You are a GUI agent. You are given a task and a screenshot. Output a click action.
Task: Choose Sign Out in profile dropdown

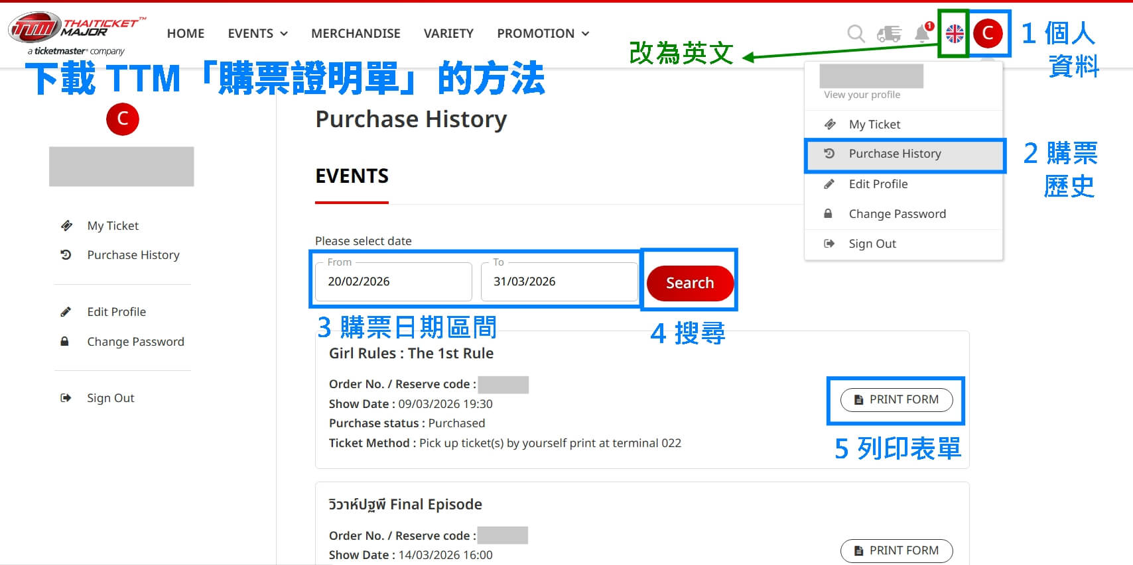click(872, 244)
